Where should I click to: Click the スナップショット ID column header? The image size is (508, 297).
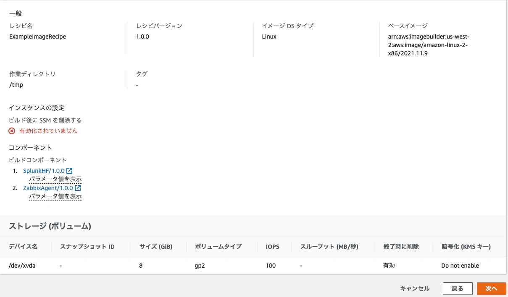87,247
